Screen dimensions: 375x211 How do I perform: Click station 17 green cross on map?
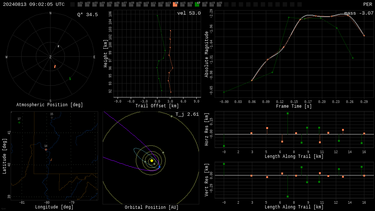[x=19, y=123]
